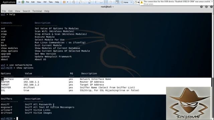Open the snapshot manager icon
The height and width of the screenshot is (120, 214).
pos(90,2)
